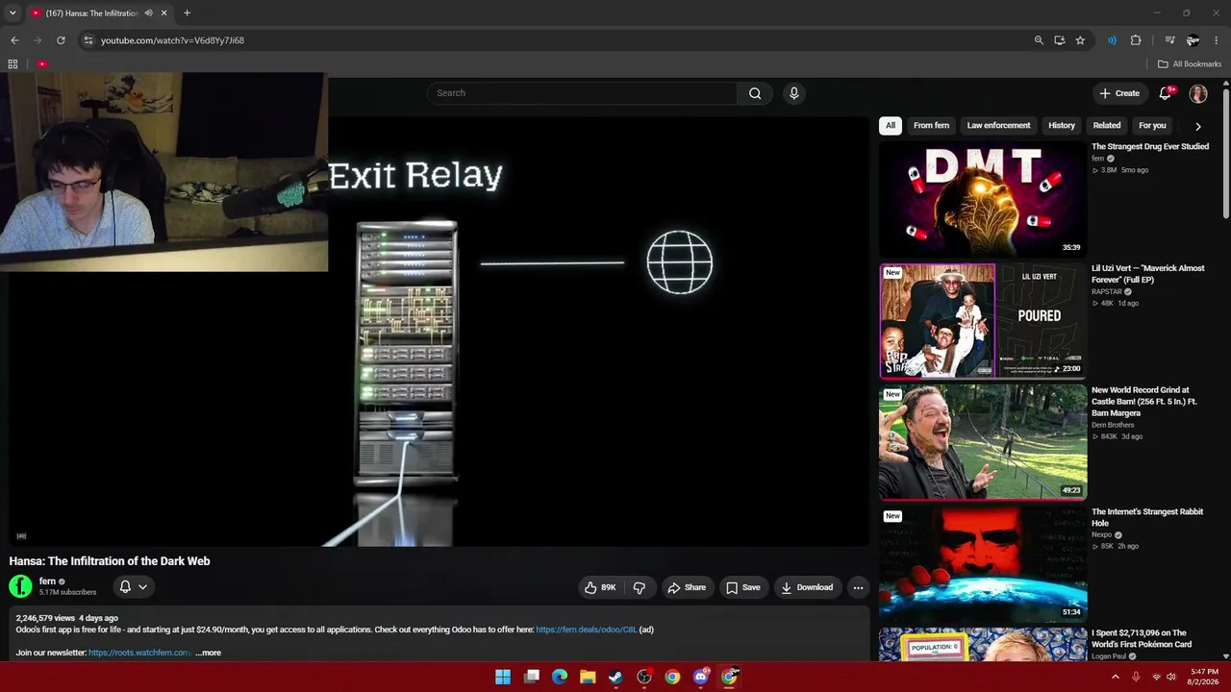This screenshot has width=1231, height=692.
Task: Bookmark this page with the star
Action: pos(1080,40)
